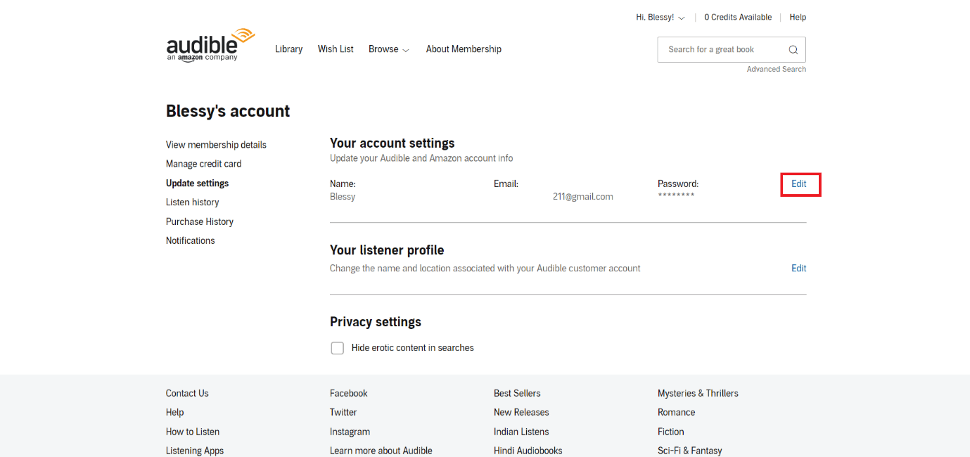Open Romance footer link
Screen dimensions: 970x457
(x=676, y=413)
